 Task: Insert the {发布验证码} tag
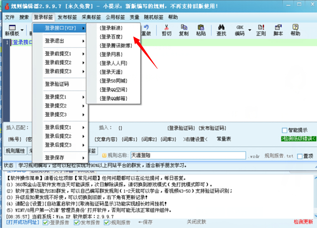point(212,128)
